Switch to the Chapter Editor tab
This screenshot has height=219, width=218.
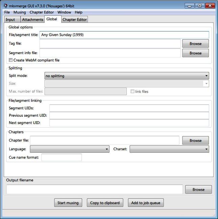tap(75, 19)
